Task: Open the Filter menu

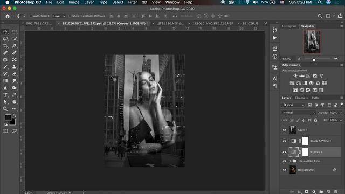Action: [x=133, y=2]
